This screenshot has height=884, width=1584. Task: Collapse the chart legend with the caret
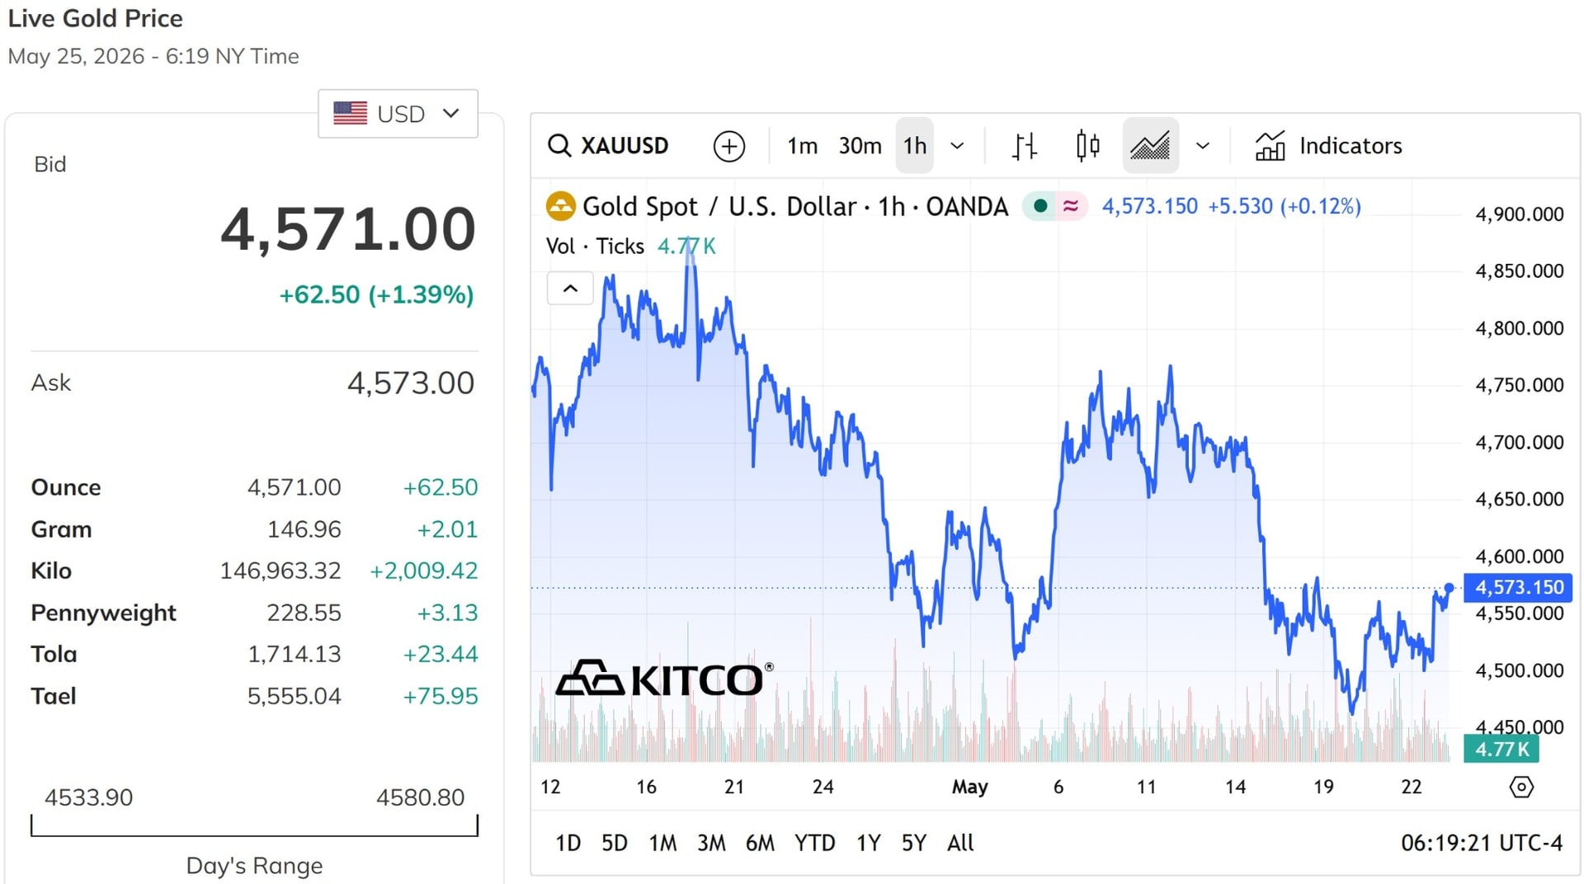pyautogui.click(x=570, y=289)
